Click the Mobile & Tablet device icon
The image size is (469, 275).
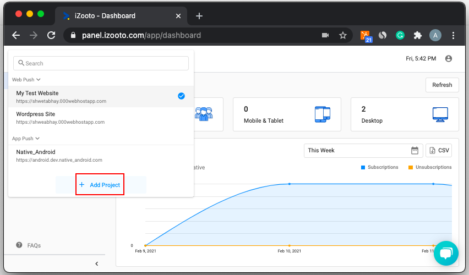coord(323,114)
